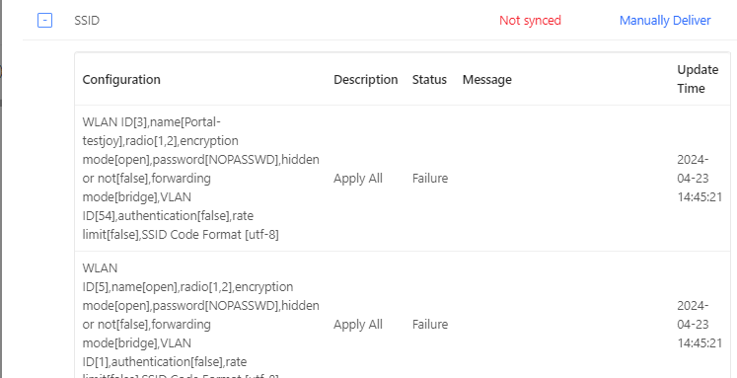This screenshot has width=737, height=378.
Task: Click the Manually Deliver link
Action: 665,20
